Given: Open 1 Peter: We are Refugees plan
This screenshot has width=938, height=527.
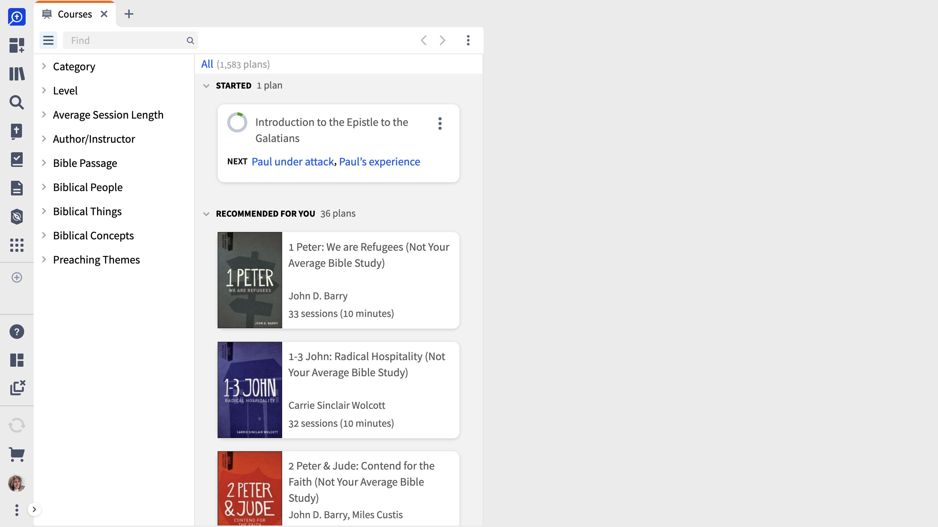Looking at the screenshot, I should pos(369,255).
